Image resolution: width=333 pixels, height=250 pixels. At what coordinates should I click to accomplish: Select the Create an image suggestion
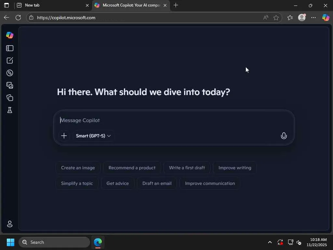[x=78, y=168]
